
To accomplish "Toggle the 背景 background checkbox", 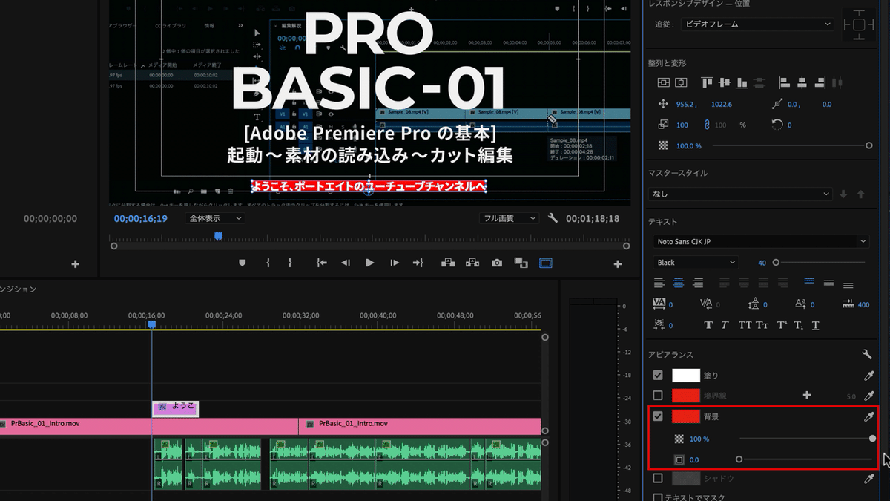I will 658,417.
